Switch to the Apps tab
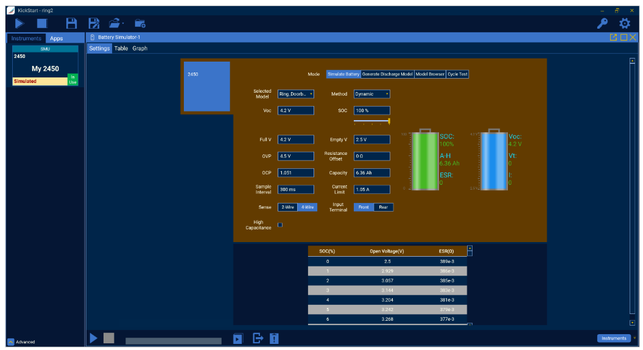 (x=56, y=38)
